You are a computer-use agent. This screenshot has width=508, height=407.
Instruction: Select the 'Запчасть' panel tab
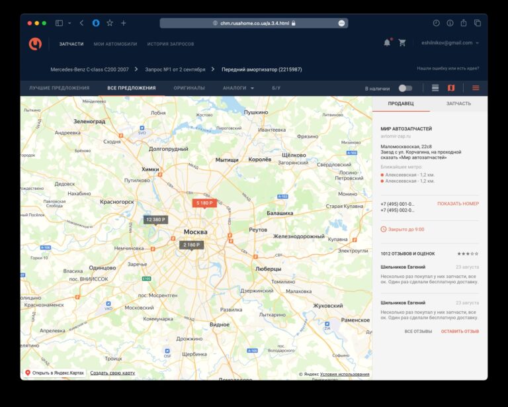point(458,104)
